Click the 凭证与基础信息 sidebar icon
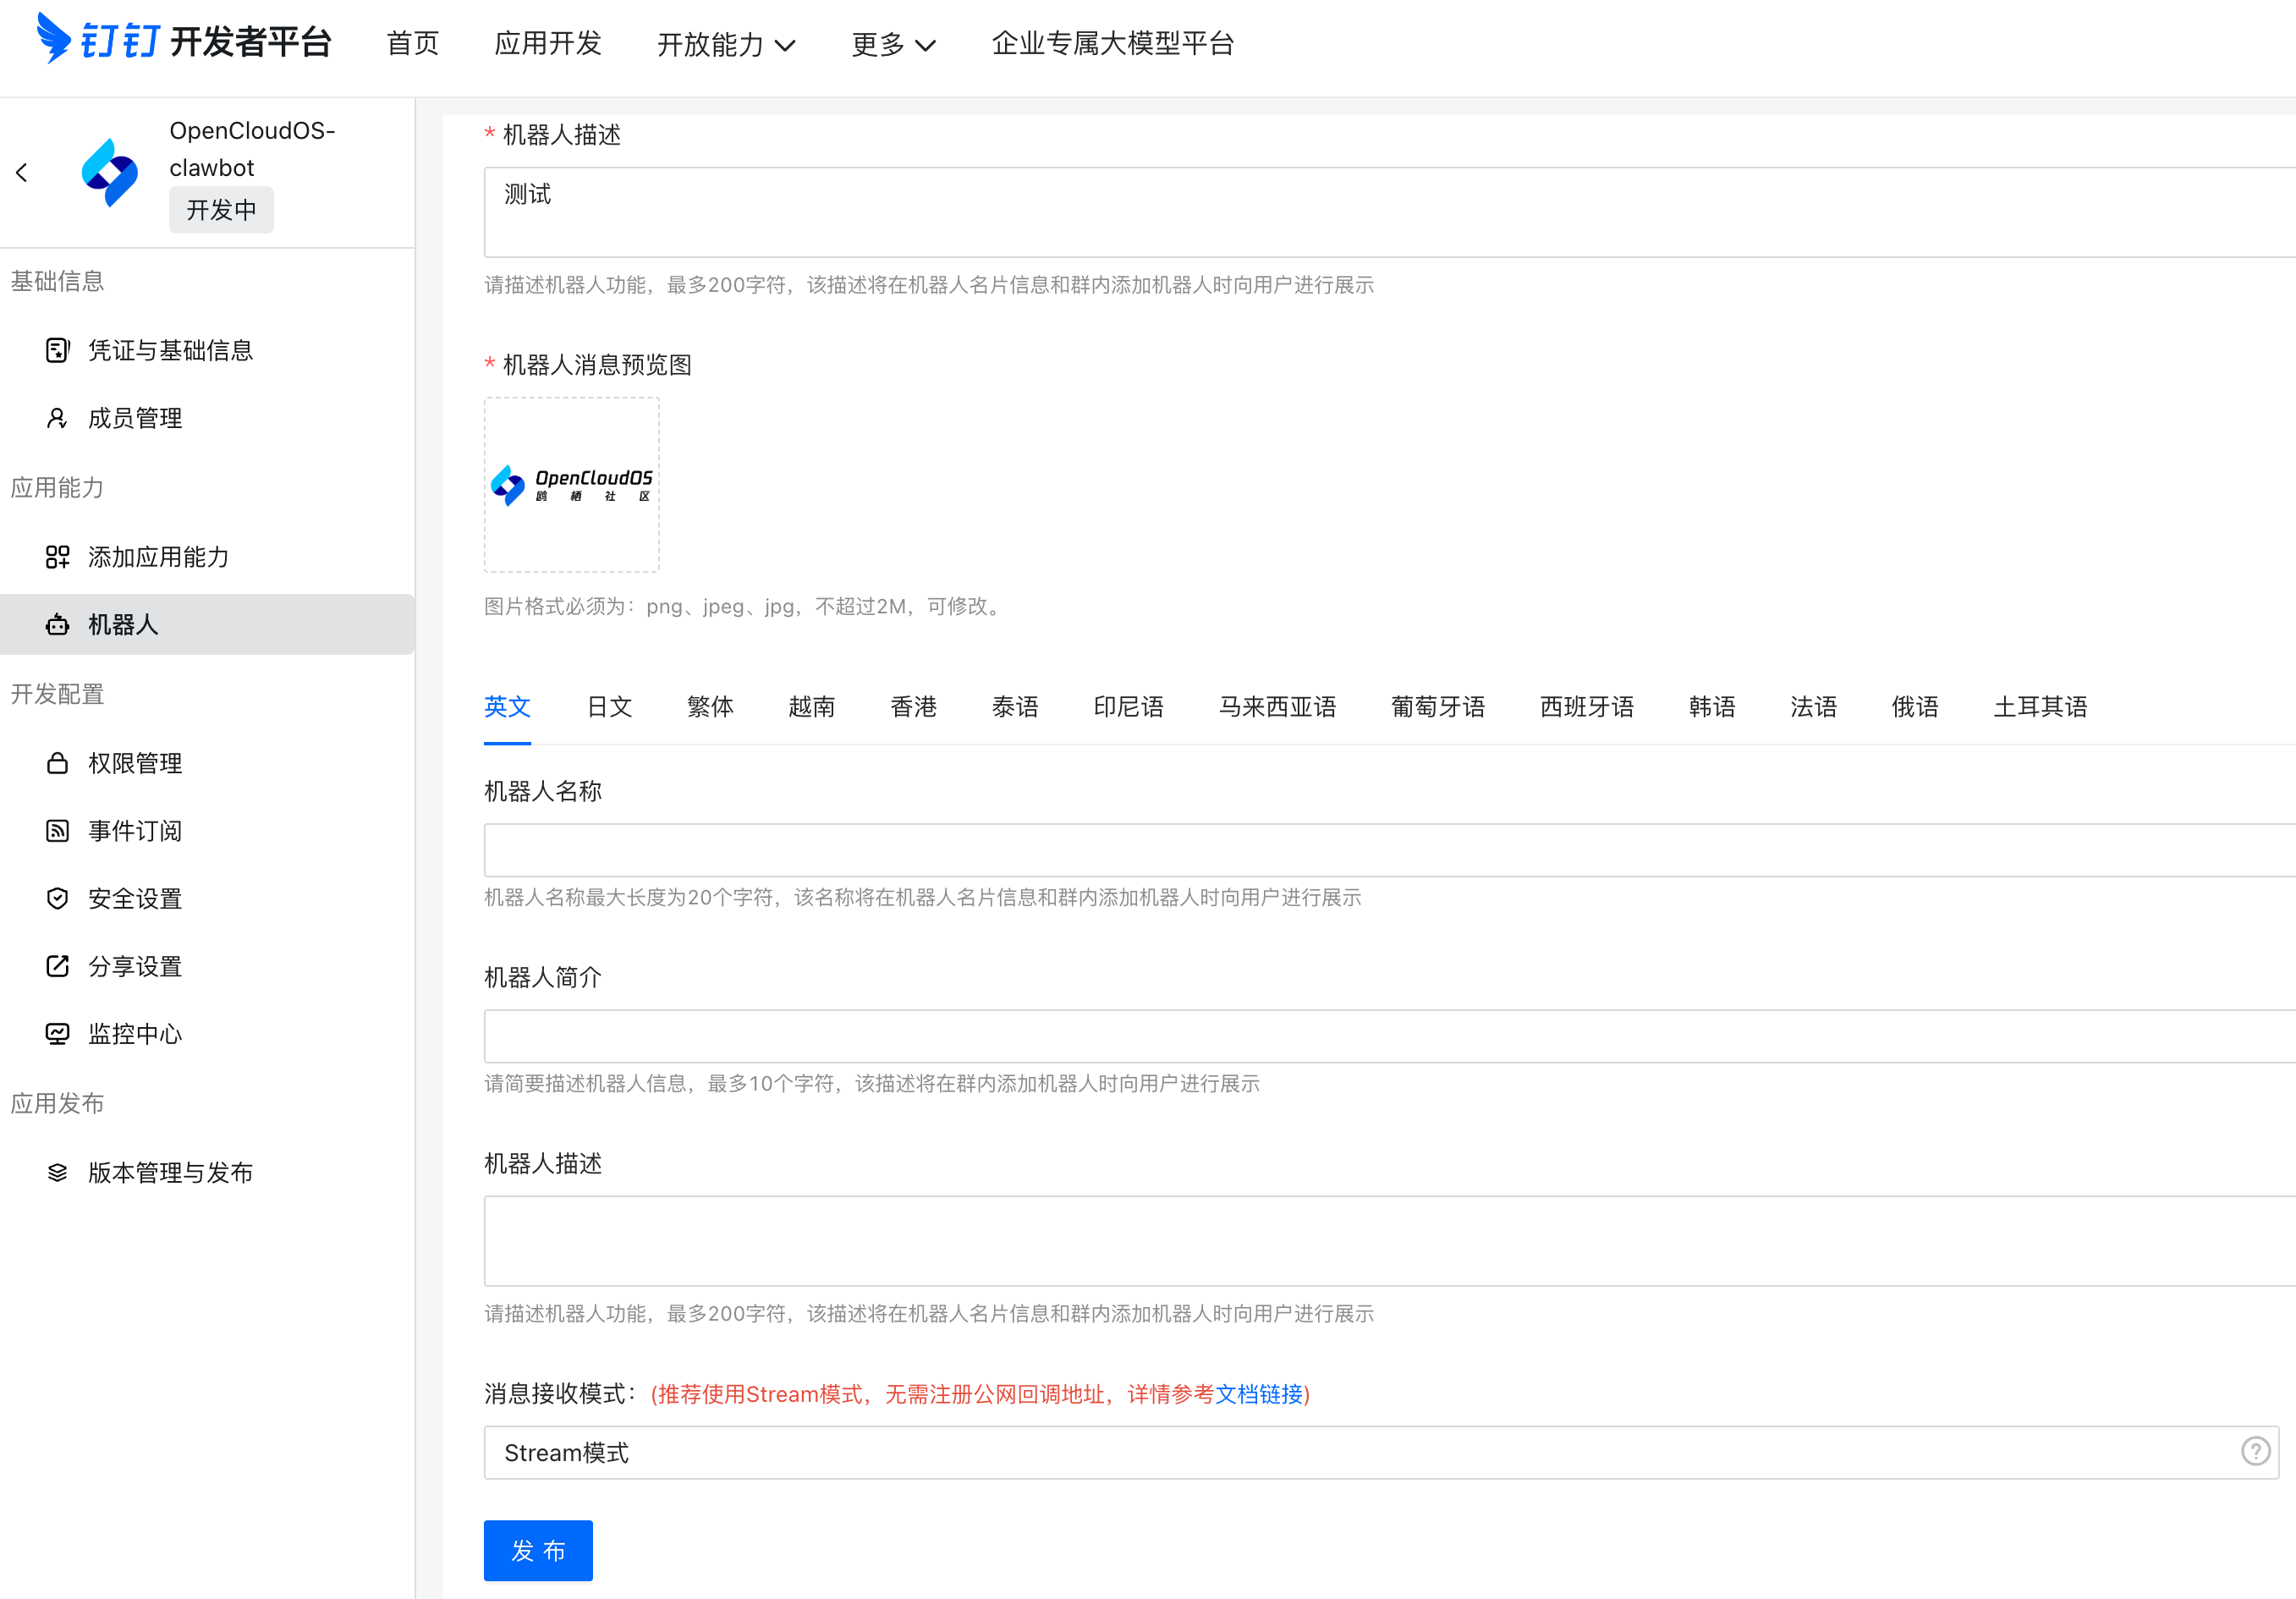 pyautogui.click(x=57, y=350)
